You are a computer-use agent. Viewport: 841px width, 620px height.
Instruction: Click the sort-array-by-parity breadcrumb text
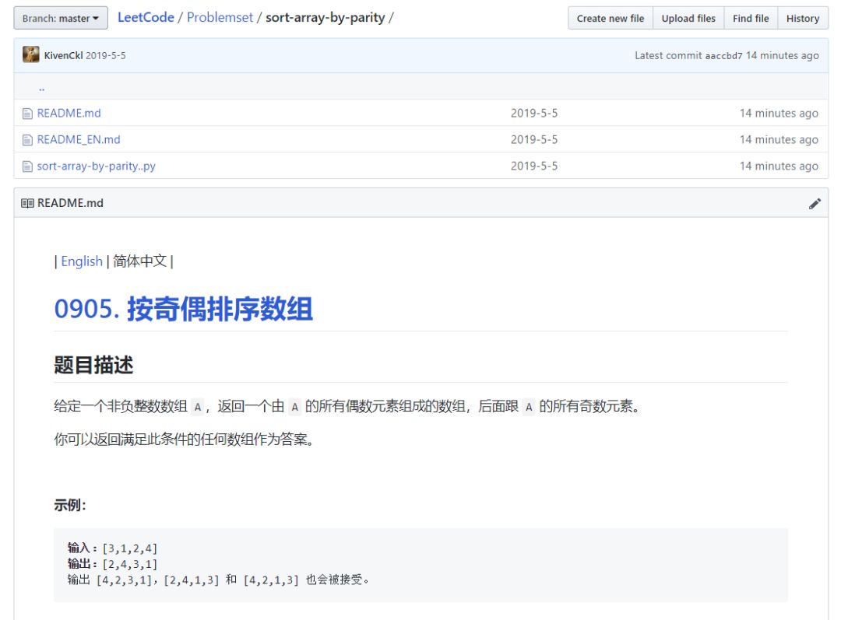pos(325,18)
